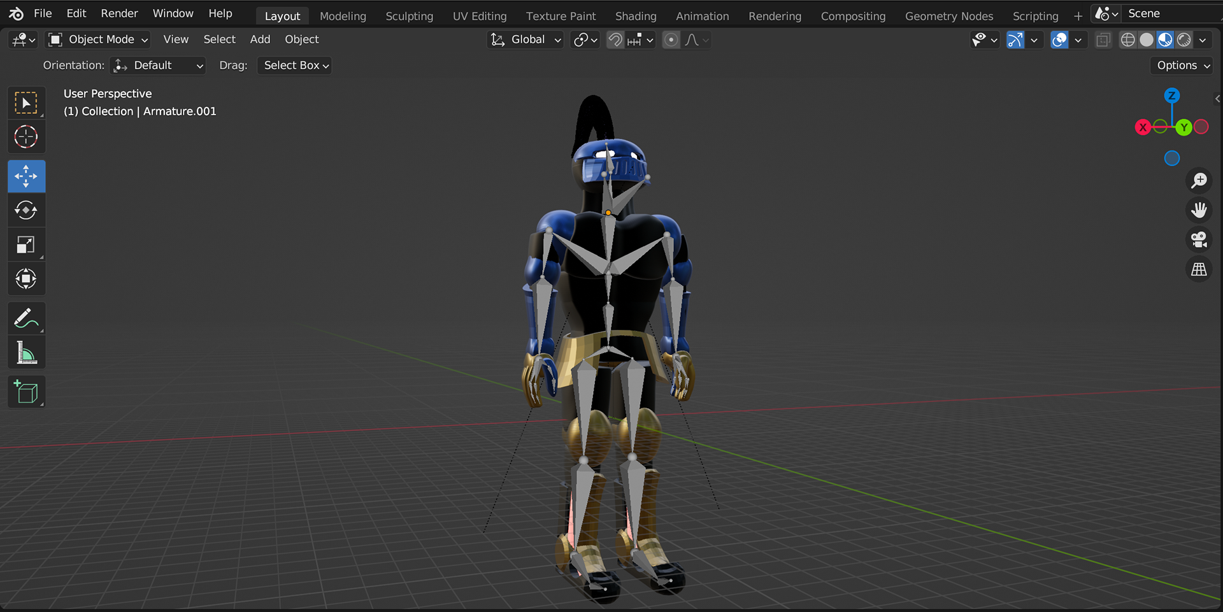Click the blue Z axis gizmo

[1172, 96]
